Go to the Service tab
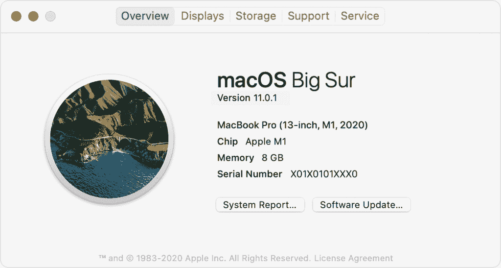This screenshot has height=268, width=501. tap(360, 16)
